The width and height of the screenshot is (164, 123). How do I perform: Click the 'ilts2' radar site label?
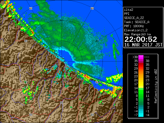129,10
